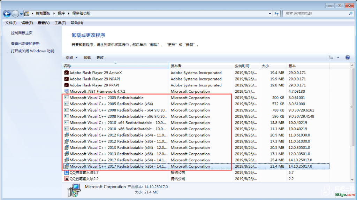Sort by 安装时间 column header
This screenshot has width=357, height=200.
click(x=246, y=66)
